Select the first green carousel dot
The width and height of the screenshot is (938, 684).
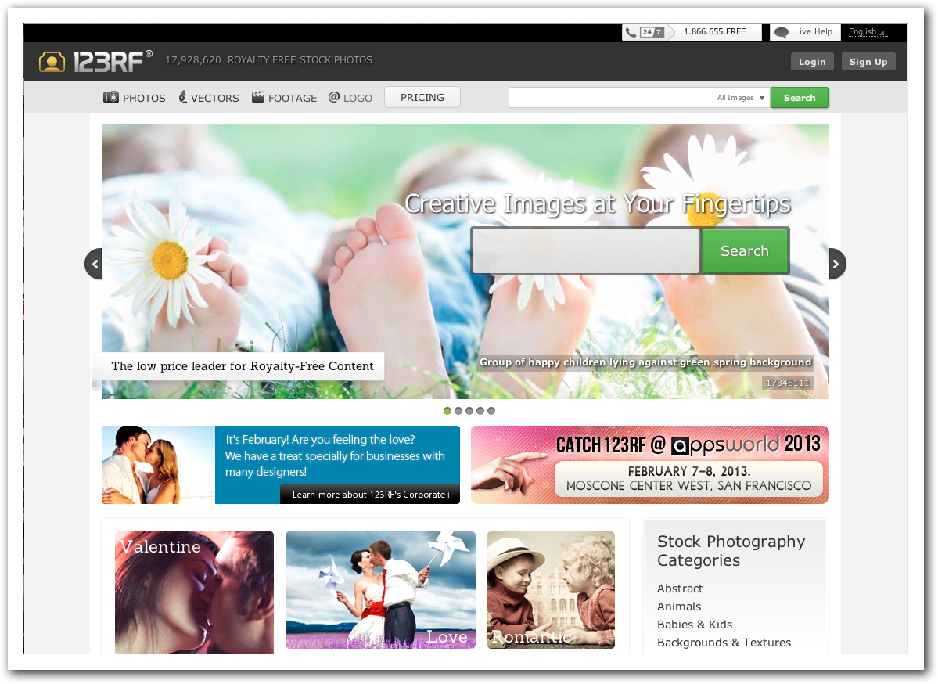pyautogui.click(x=447, y=411)
